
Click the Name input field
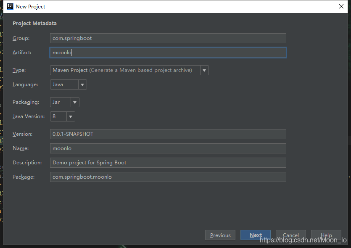click(x=168, y=148)
